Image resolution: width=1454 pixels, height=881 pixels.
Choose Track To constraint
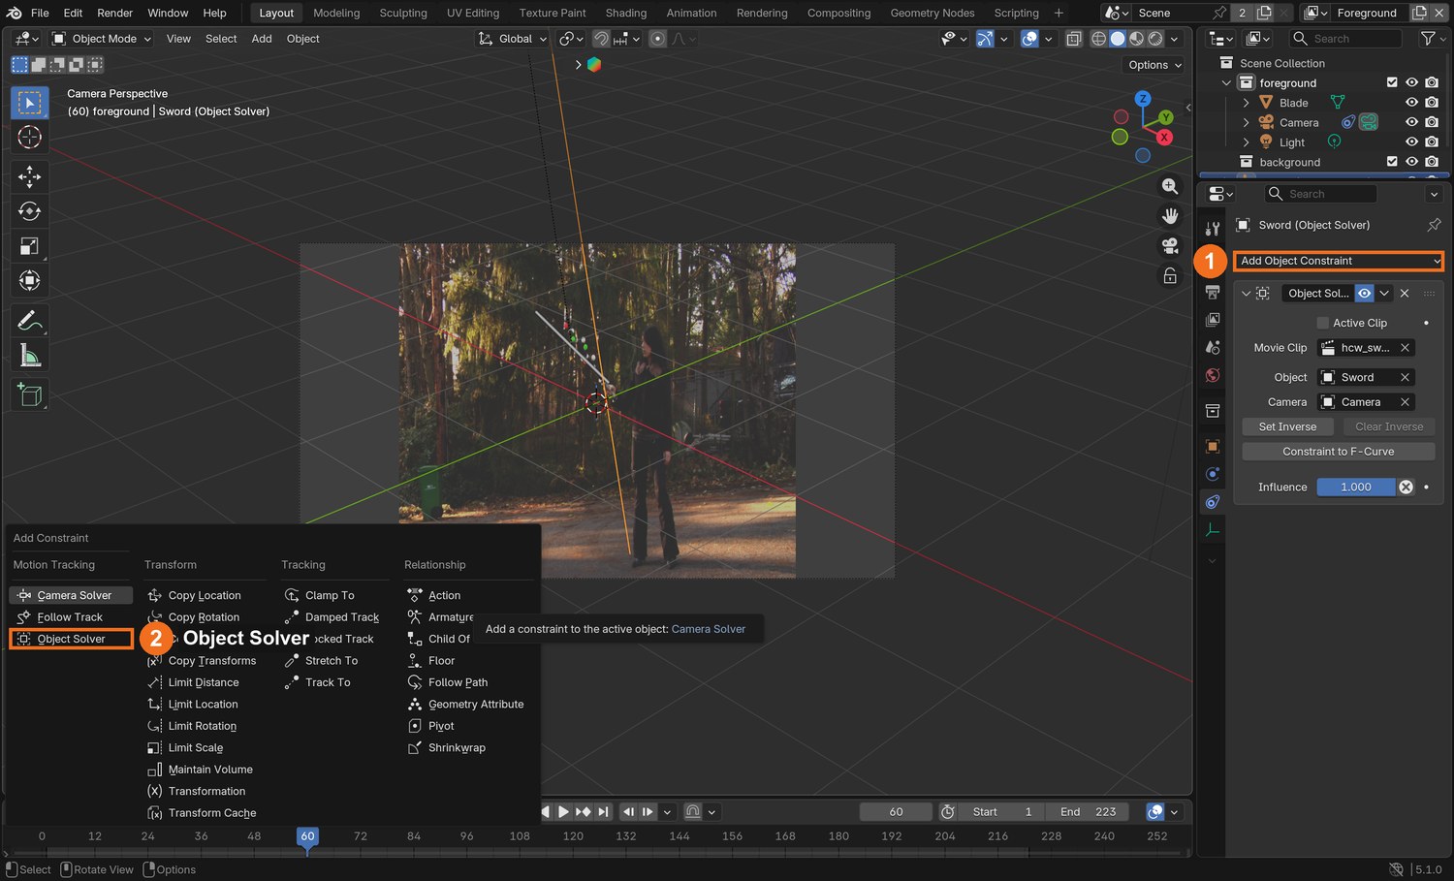tap(328, 682)
